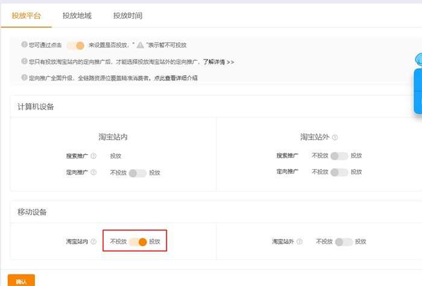Turn on 定向推广 toggle under 淘宝站外
Image resolution: width=422 pixels, height=286 pixels.
click(x=339, y=172)
